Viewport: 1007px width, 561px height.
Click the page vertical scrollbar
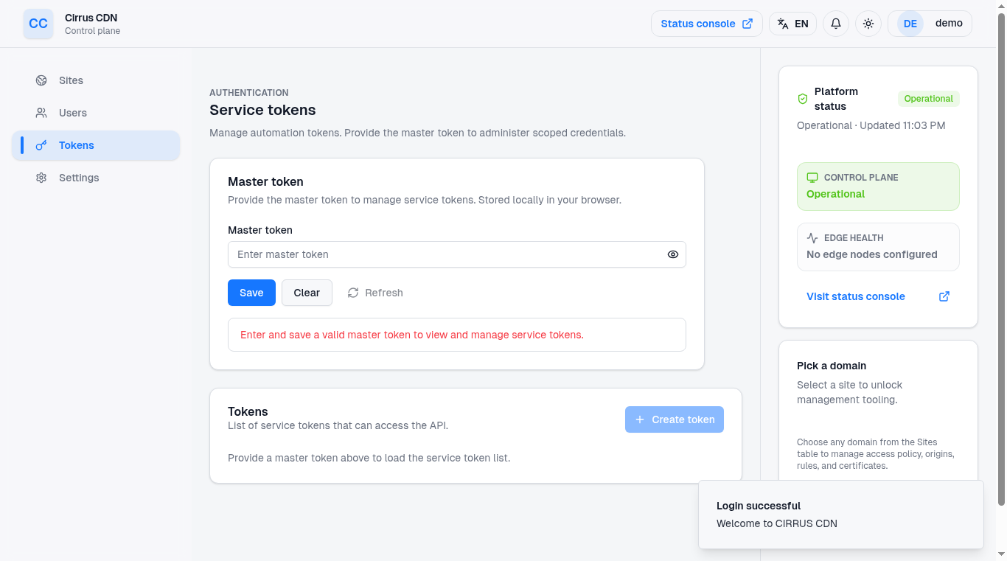pos(1001,258)
